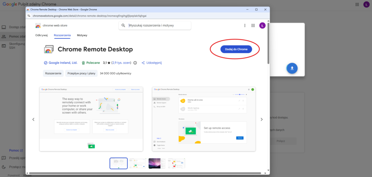Image resolution: width=372 pixels, height=177 pixels.
Task: Switch to the Motywy tab
Action: point(82,35)
